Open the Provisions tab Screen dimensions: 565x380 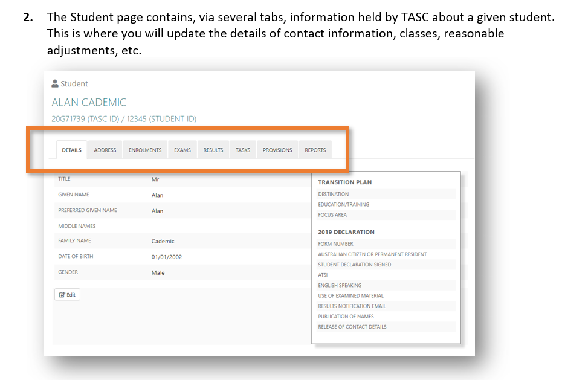click(277, 150)
